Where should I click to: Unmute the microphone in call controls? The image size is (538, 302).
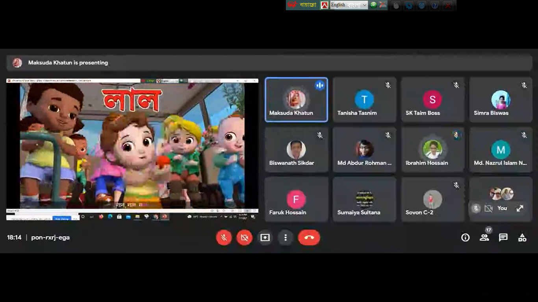[224, 238]
